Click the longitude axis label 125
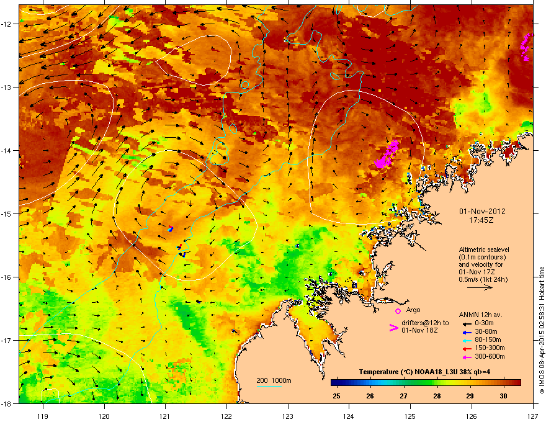The height and width of the screenshot is (422, 546). tap(410, 416)
